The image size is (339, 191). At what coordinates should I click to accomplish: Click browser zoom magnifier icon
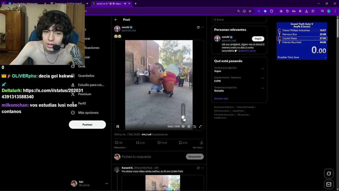click(x=239, y=11)
